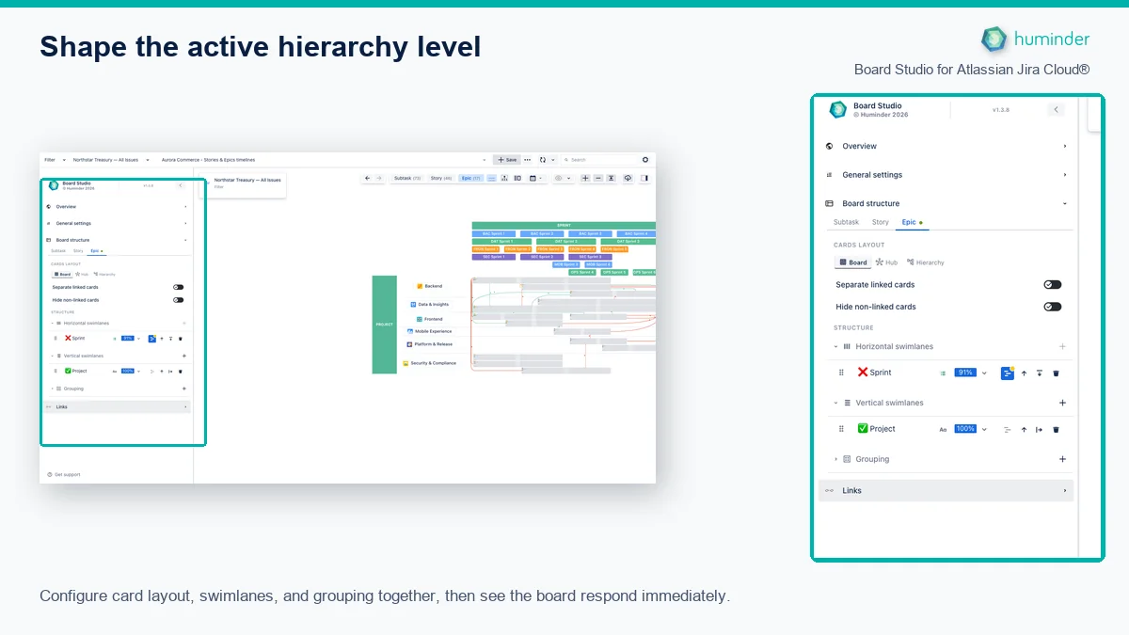
Task: Expand General settings in the enlarged panel
Action: [946, 175]
